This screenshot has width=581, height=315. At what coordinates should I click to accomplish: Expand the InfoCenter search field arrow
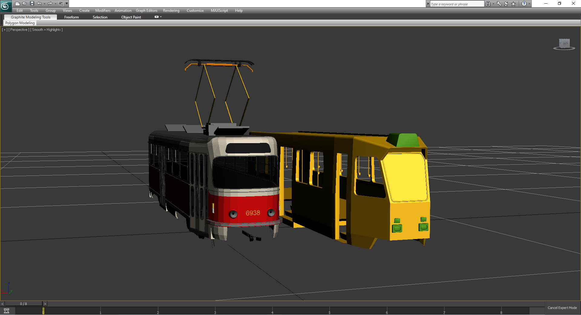pos(428,4)
